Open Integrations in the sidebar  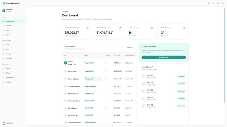[13, 77]
